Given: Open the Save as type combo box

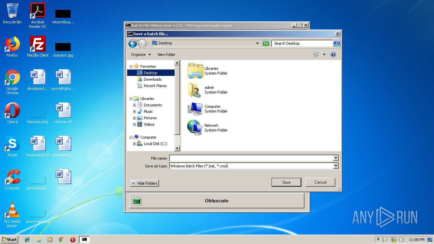Looking at the screenshot, I should pyautogui.click(x=254, y=166).
